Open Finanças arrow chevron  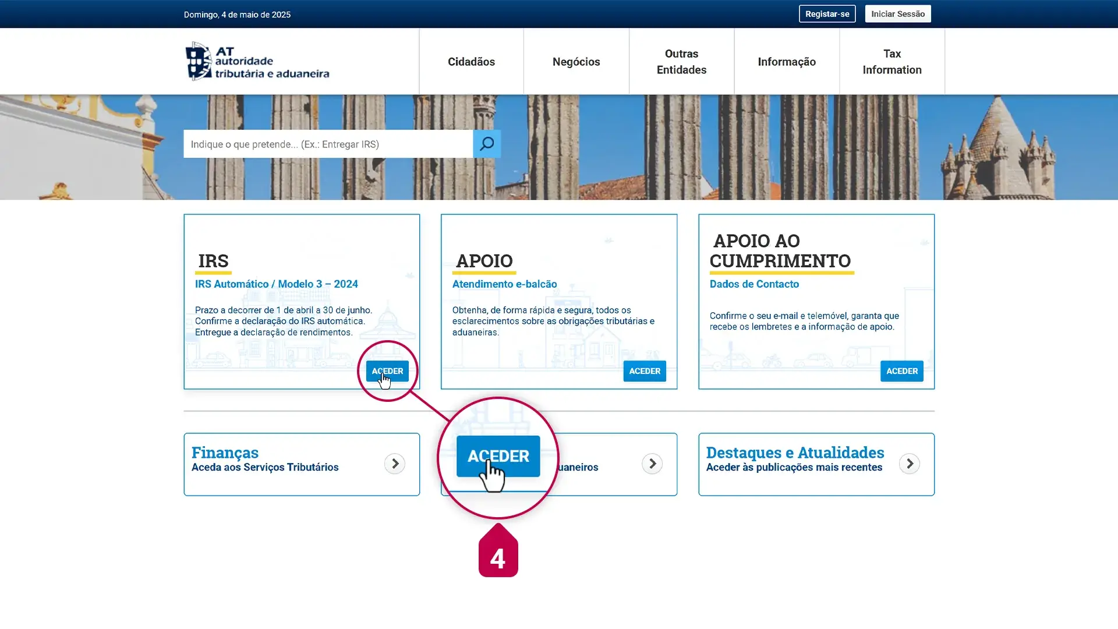(395, 464)
